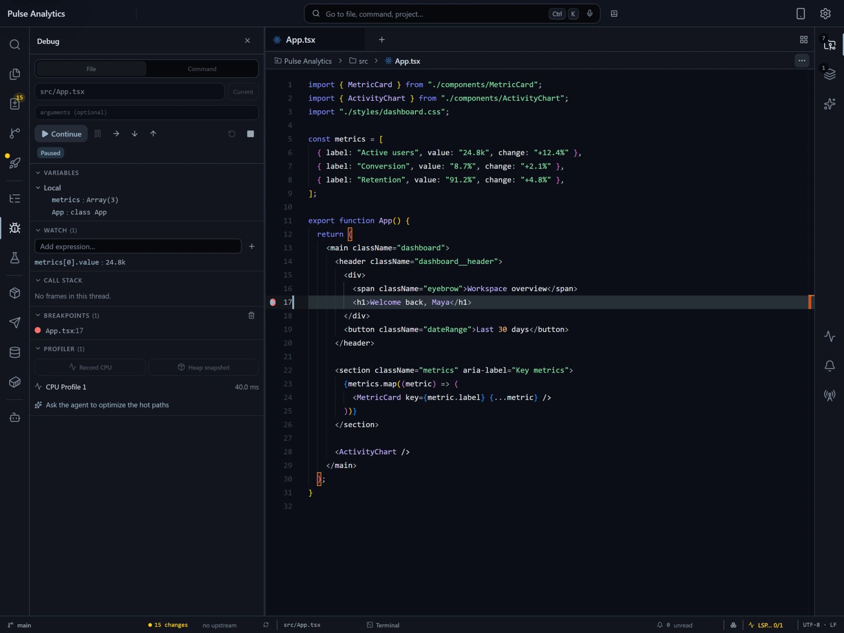Image resolution: width=844 pixels, height=633 pixels.
Task: Click the main branch in status bar
Action: click(19, 625)
